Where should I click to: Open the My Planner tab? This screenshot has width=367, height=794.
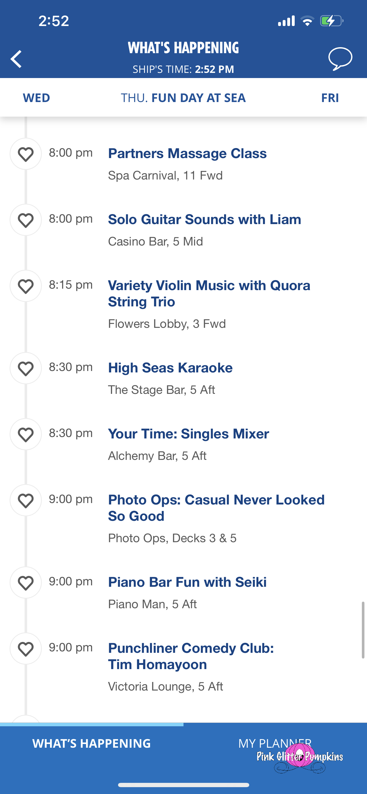pos(275,743)
